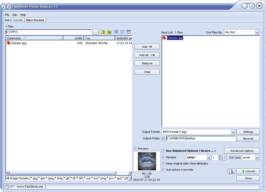Screen dimensions: 266x192
Task: Open the Skin menu
Action: tap(15, 15)
